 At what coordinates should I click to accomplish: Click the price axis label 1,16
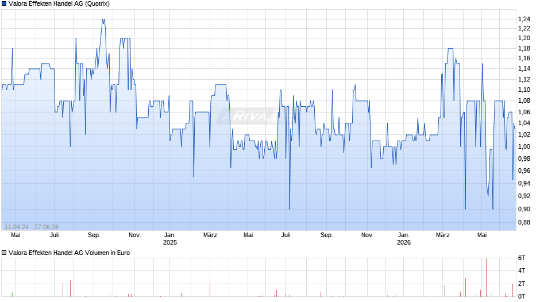point(524,58)
